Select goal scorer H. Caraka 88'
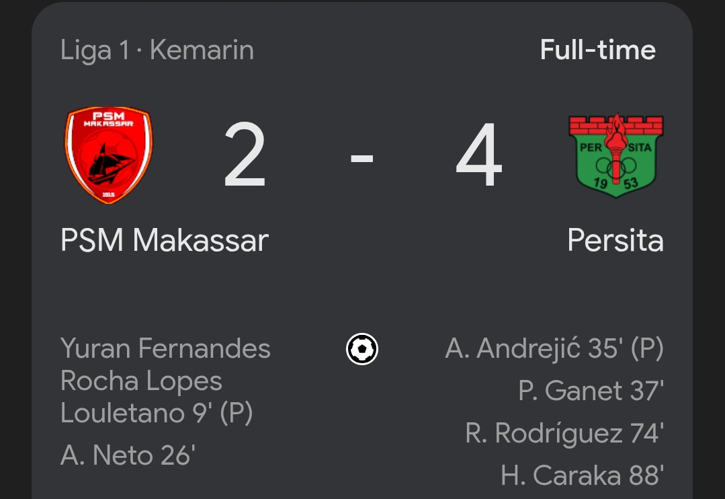This screenshot has width=725, height=499. [582, 475]
